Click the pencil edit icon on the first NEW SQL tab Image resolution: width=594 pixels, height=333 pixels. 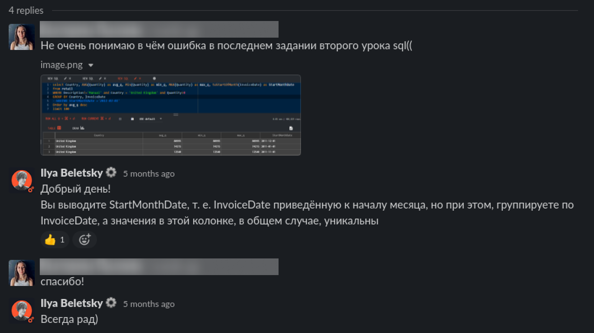click(66, 79)
